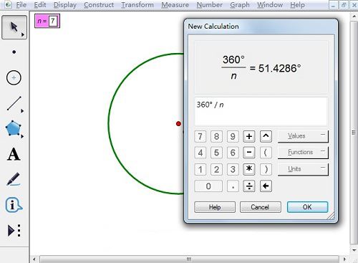Confirm the calculation with OK
Image resolution: width=358 pixels, height=263 pixels.
(307, 207)
